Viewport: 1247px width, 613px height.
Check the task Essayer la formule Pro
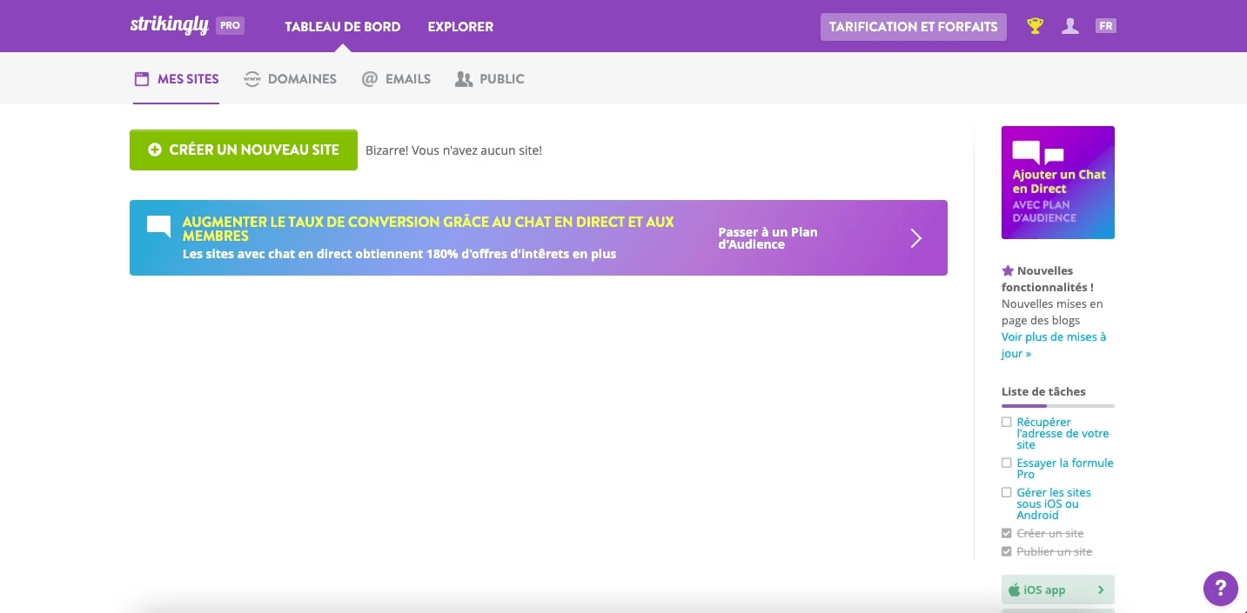(1006, 463)
